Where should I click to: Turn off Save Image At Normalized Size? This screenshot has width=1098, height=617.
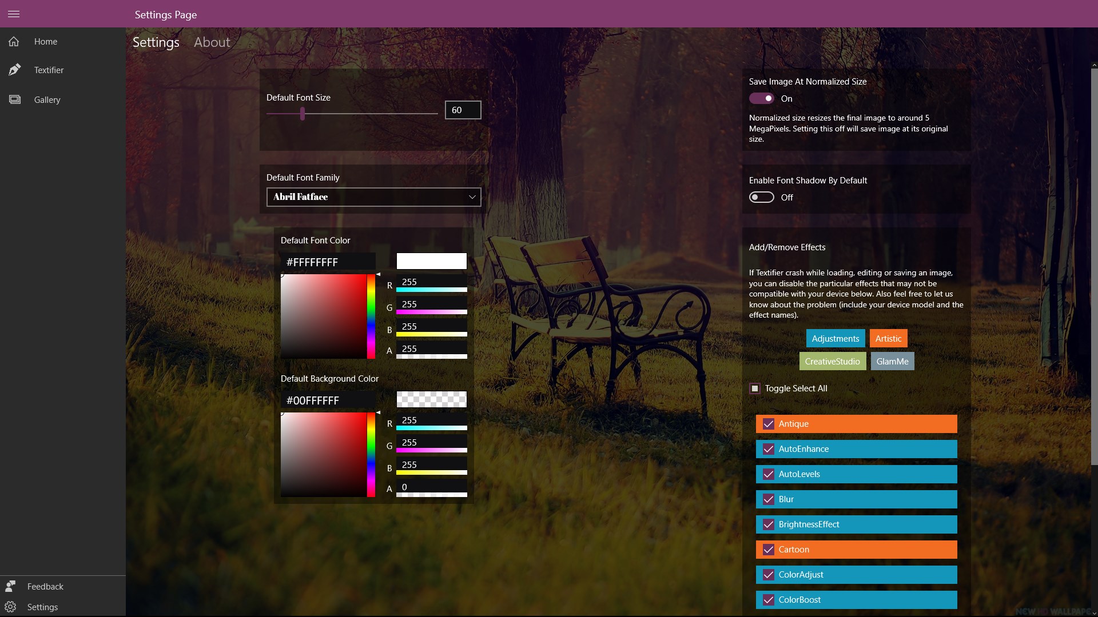(762, 98)
